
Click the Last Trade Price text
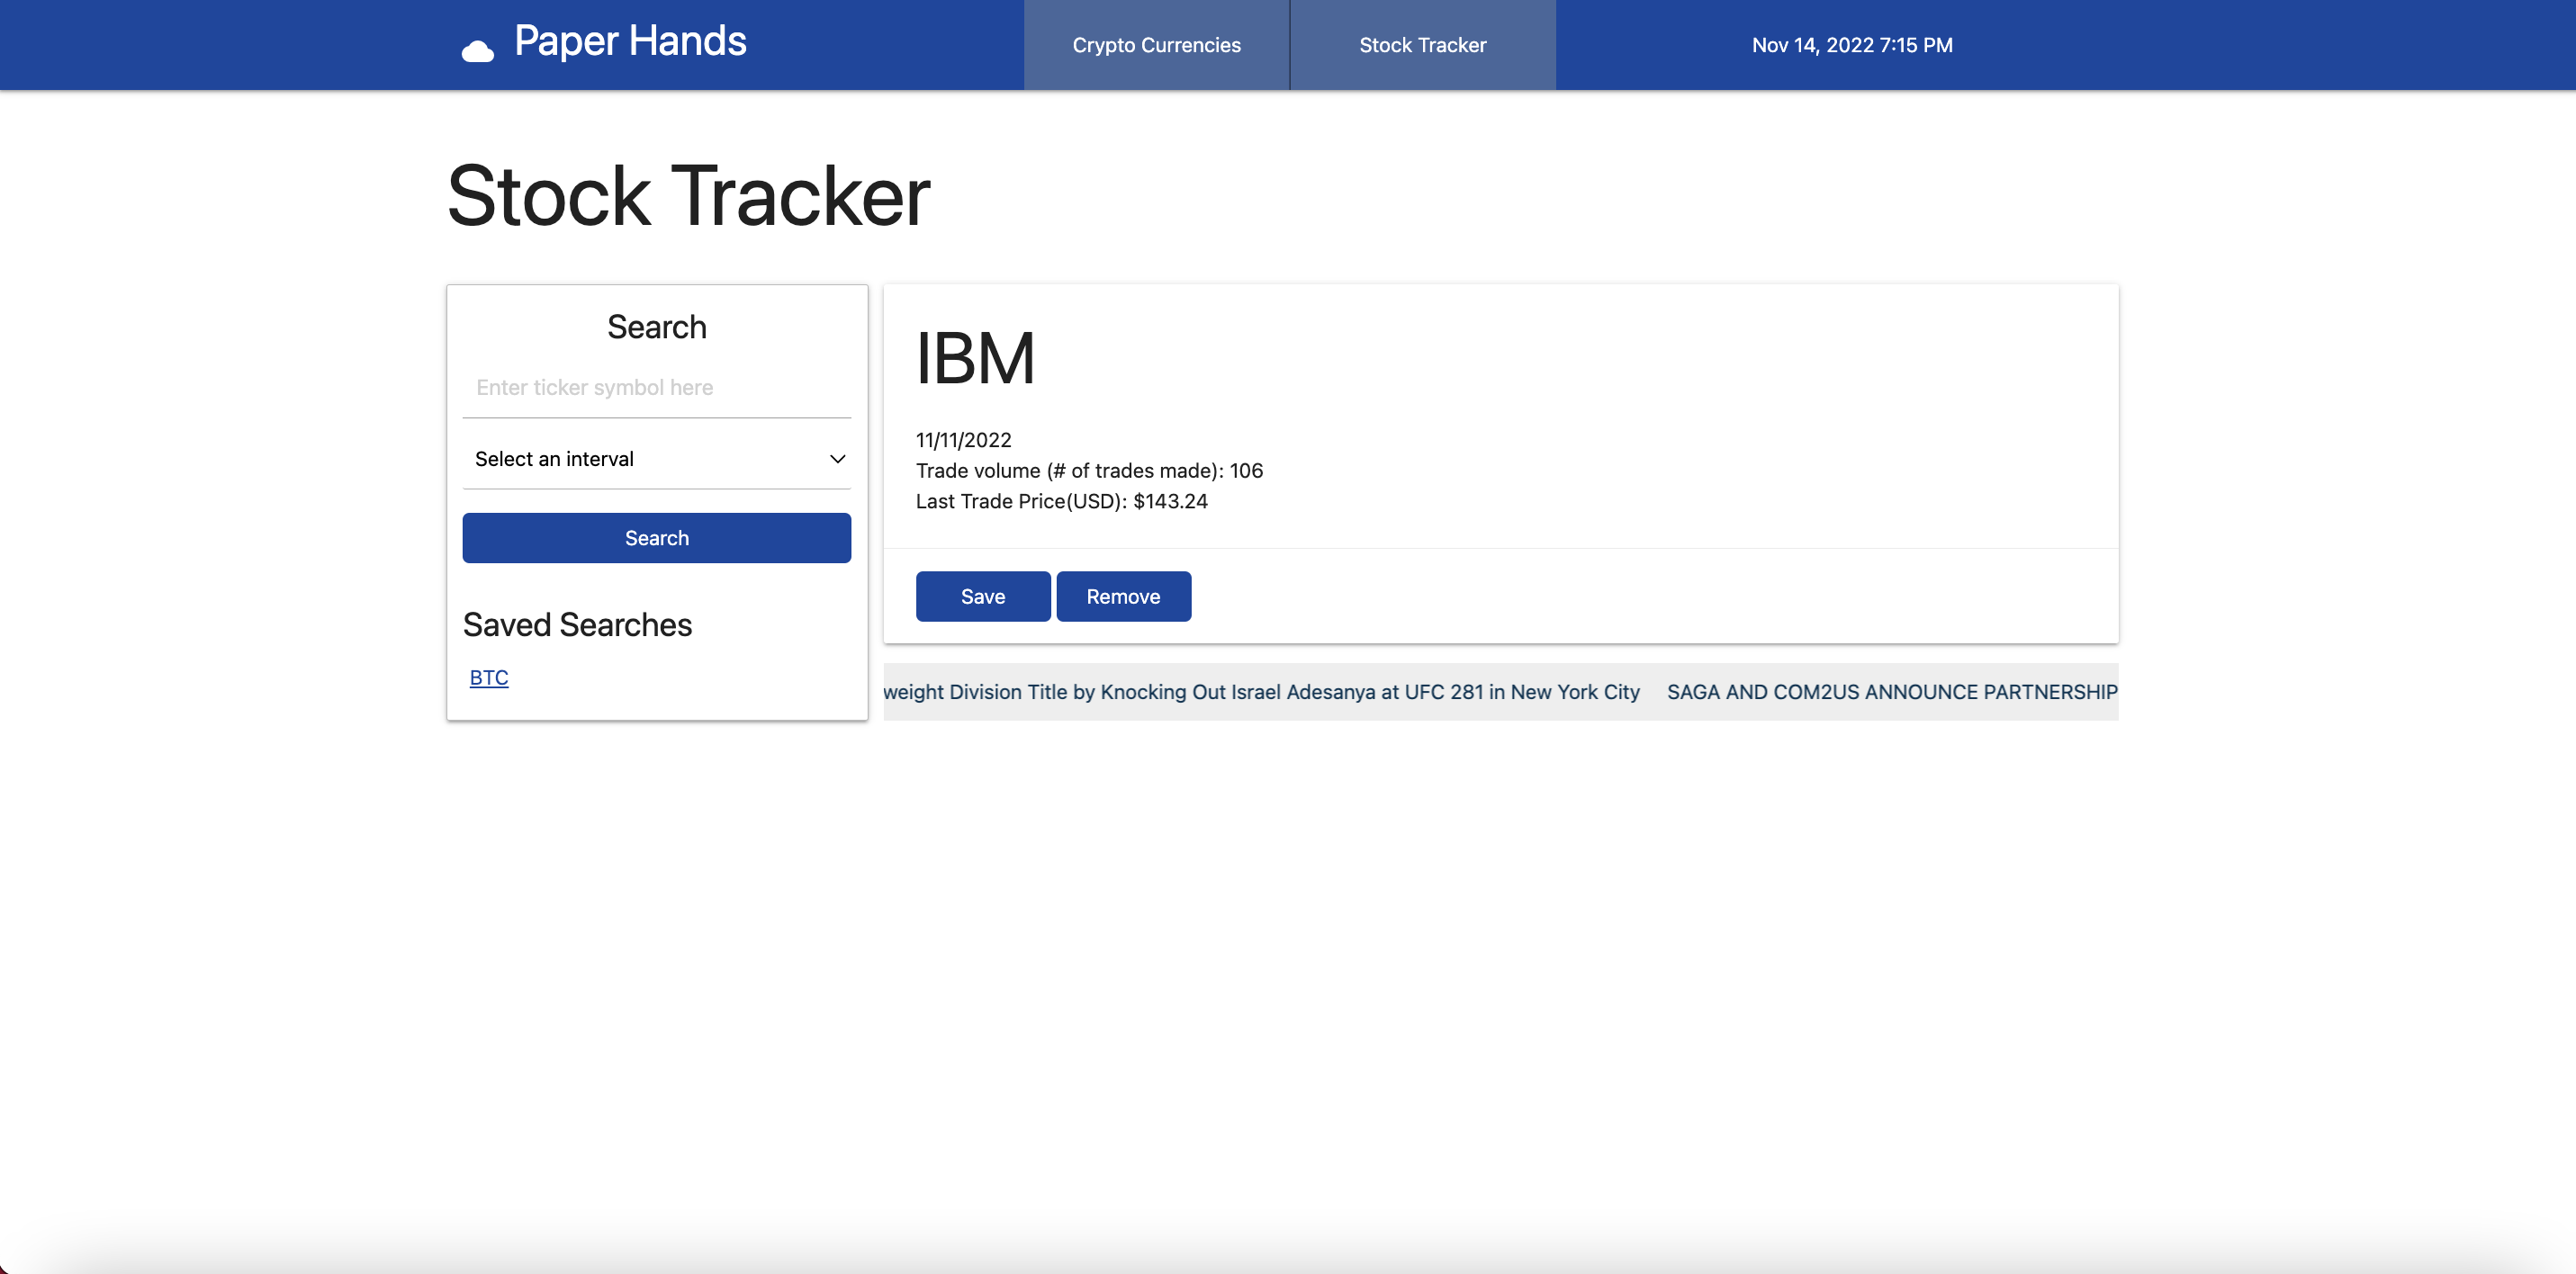[x=1061, y=501]
